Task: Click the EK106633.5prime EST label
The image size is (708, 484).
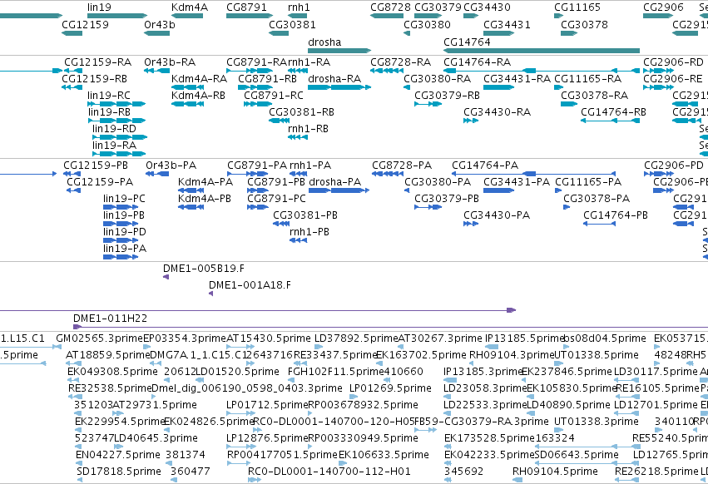Action: (384, 455)
